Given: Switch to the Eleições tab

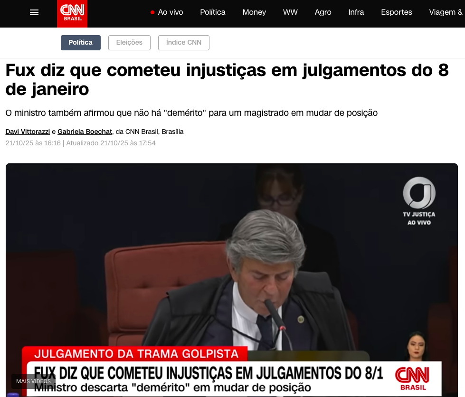Looking at the screenshot, I should (x=129, y=43).
